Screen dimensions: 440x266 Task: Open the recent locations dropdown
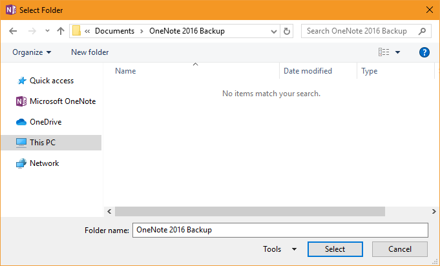[47, 31]
